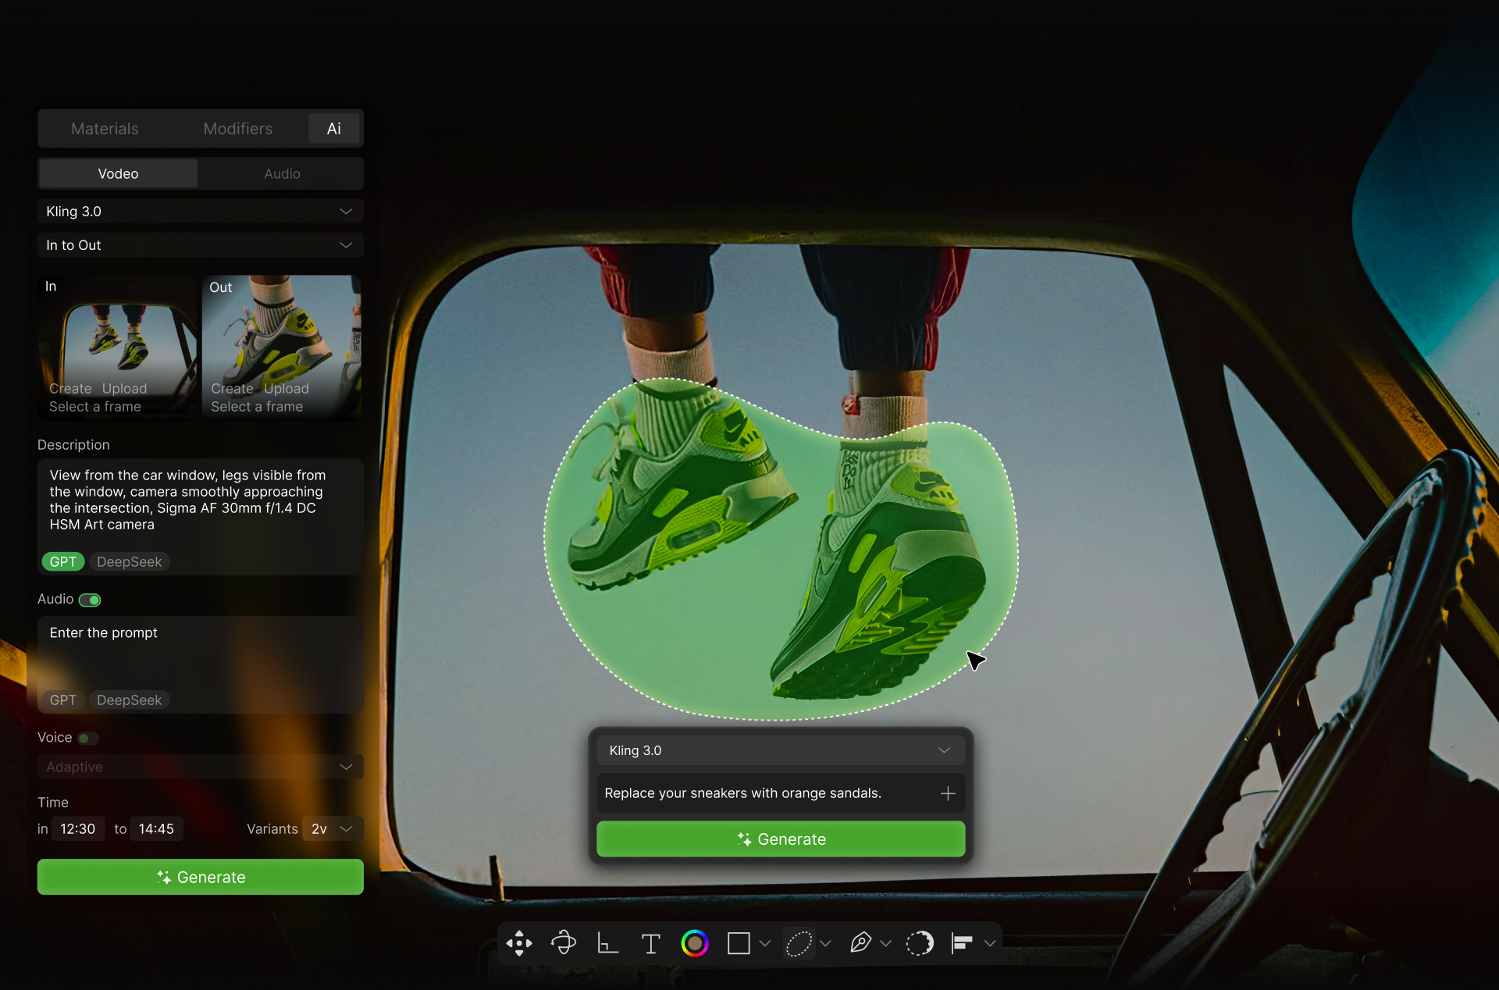The image size is (1499, 990).
Task: Switch to the Materials tab
Action: (105, 129)
